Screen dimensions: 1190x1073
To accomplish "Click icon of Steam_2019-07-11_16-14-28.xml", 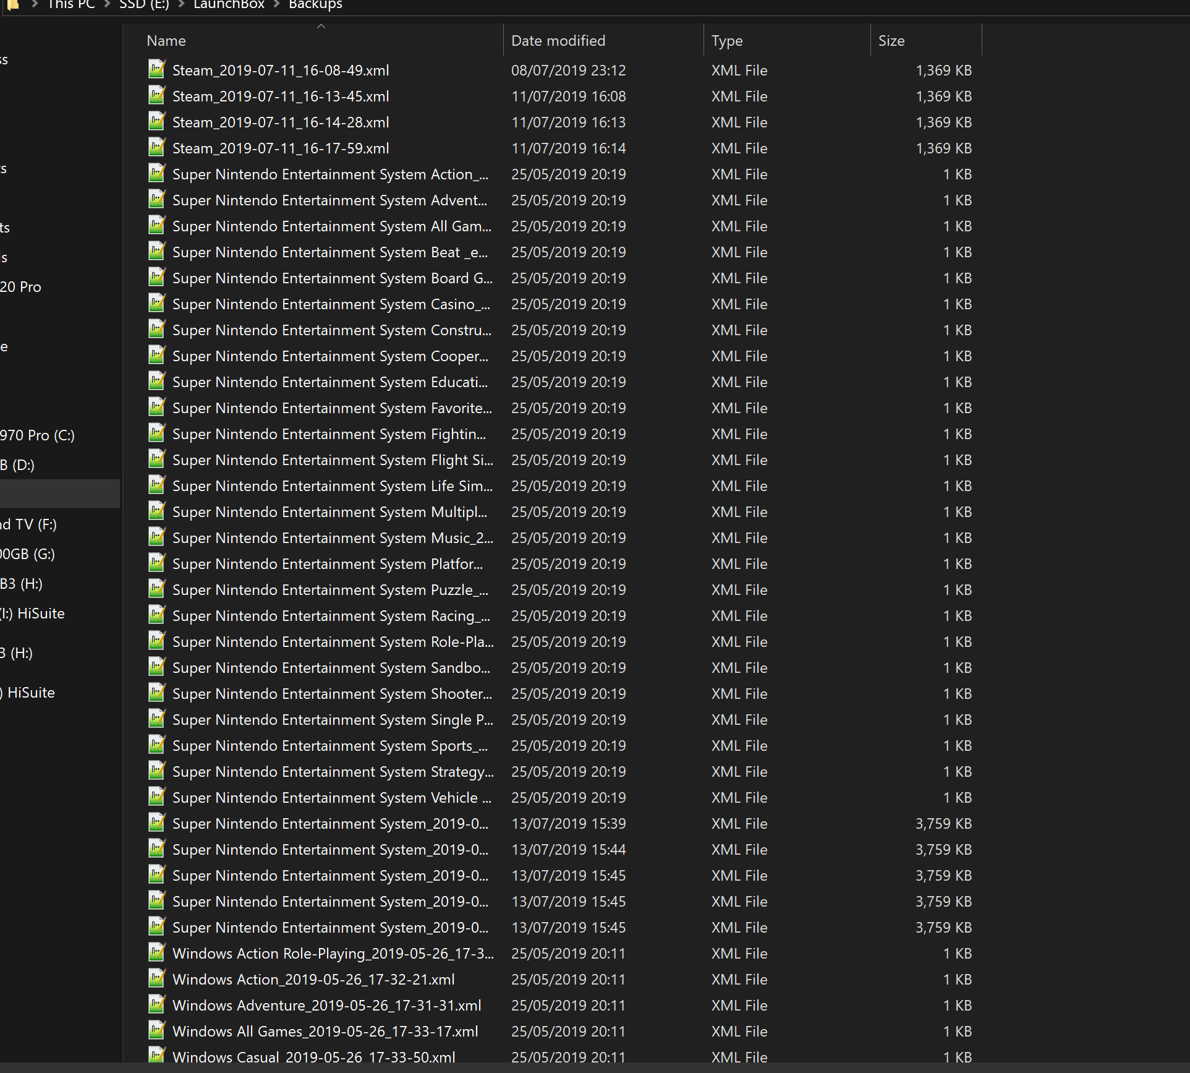I will point(157,121).
